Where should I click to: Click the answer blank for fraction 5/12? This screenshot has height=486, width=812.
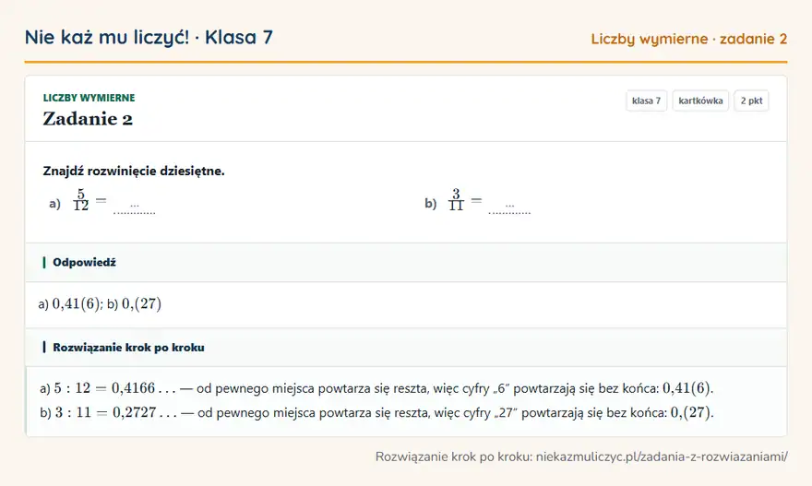pyautogui.click(x=134, y=207)
